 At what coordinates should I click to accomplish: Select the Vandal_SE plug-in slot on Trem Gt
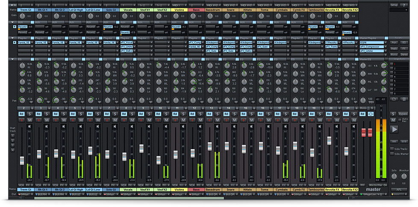tap(23, 43)
